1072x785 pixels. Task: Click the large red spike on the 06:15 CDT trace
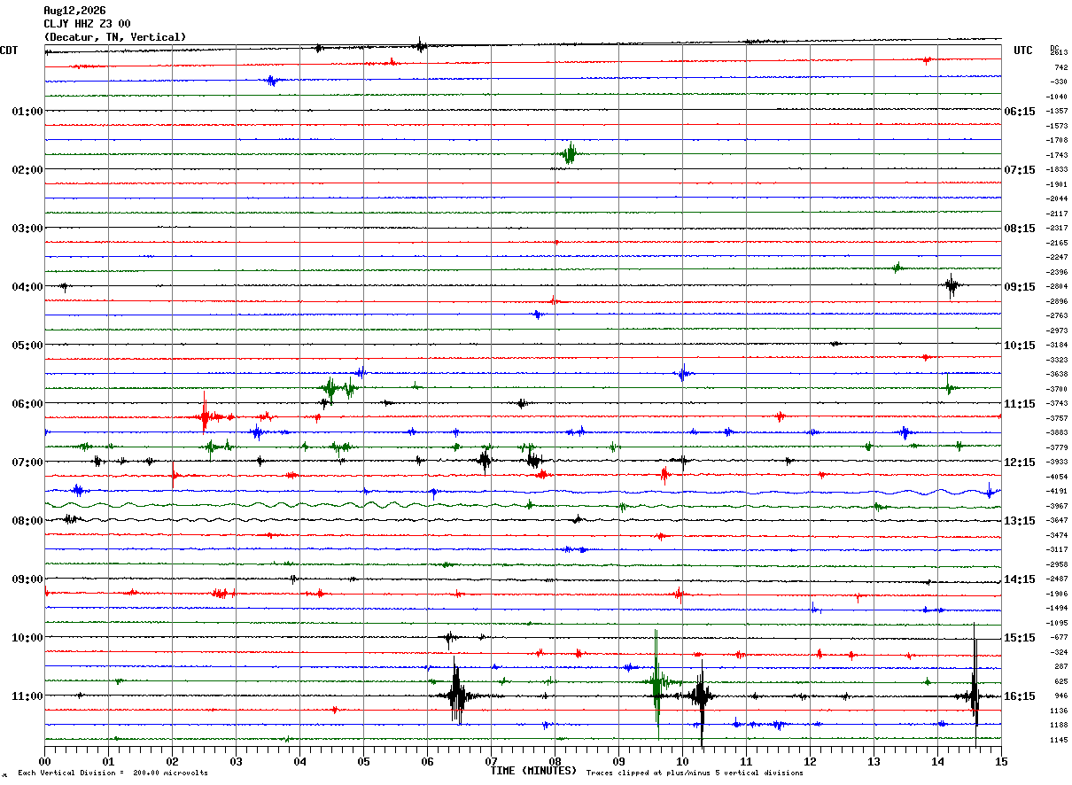tap(205, 415)
